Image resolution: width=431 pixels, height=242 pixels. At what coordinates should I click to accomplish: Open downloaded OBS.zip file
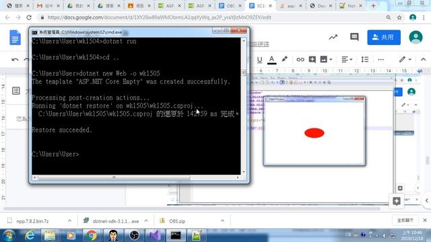[176, 221]
